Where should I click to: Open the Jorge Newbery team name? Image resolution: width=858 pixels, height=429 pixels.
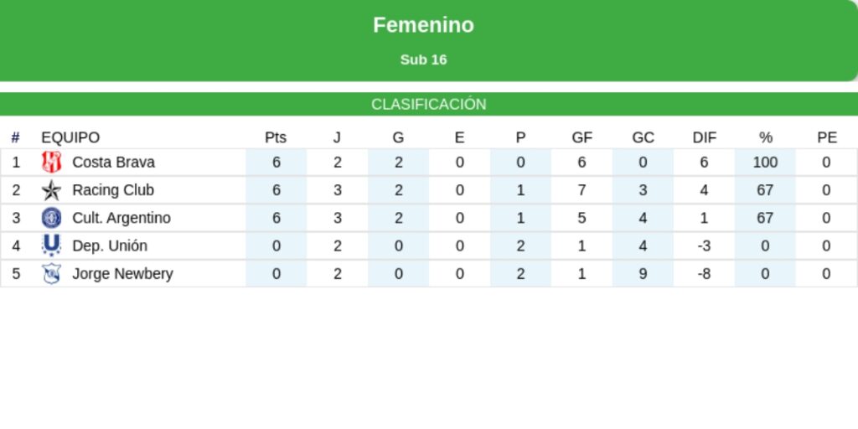pyautogui.click(x=122, y=274)
